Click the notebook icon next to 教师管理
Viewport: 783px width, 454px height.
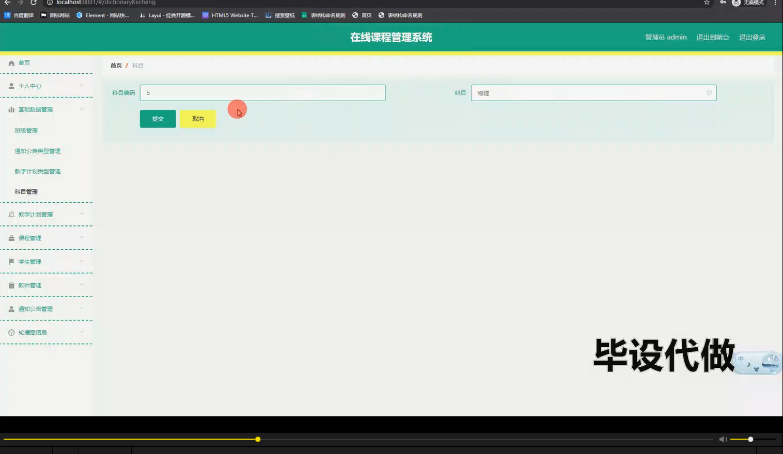pyautogui.click(x=11, y=285)
